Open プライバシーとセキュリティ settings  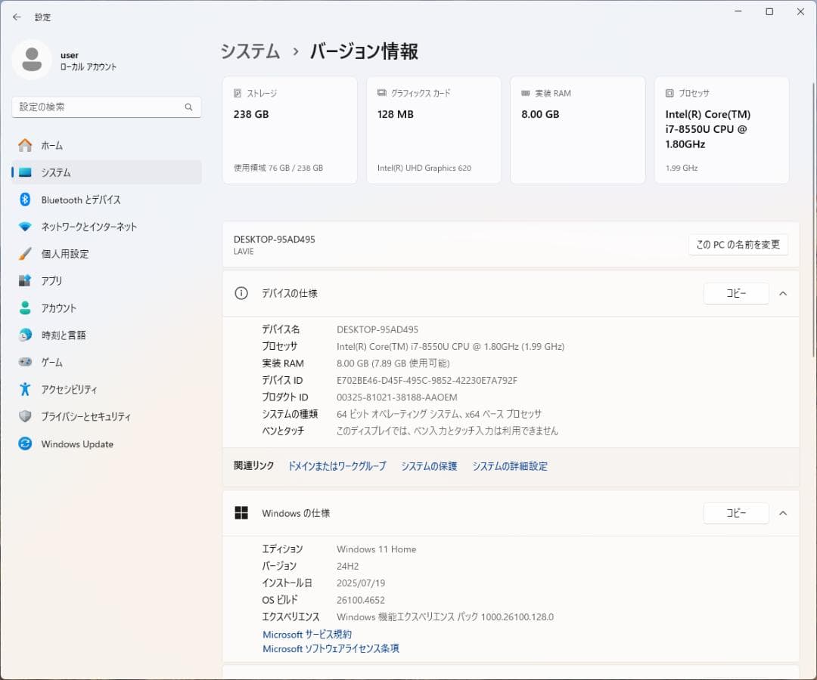[x=82, y=416]
